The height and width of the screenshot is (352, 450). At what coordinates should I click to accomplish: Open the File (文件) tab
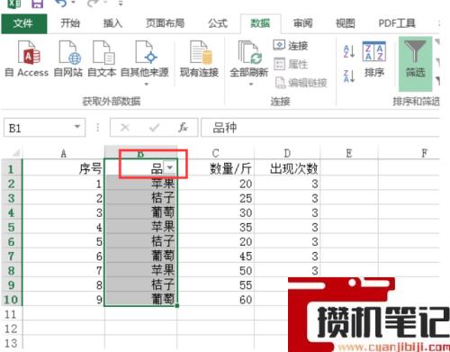(x=24, y=23)
